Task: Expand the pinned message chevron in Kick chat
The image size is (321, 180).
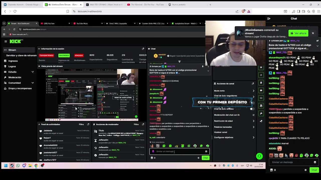Action: (317, 46)
